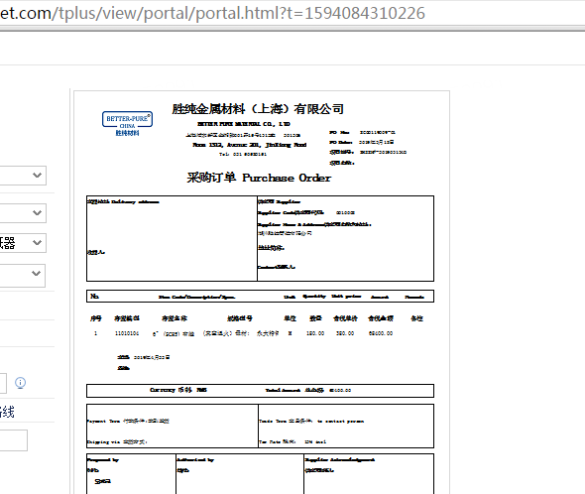Click the 180.00 quantity value

pyautogui.click(x=315, y=333)
